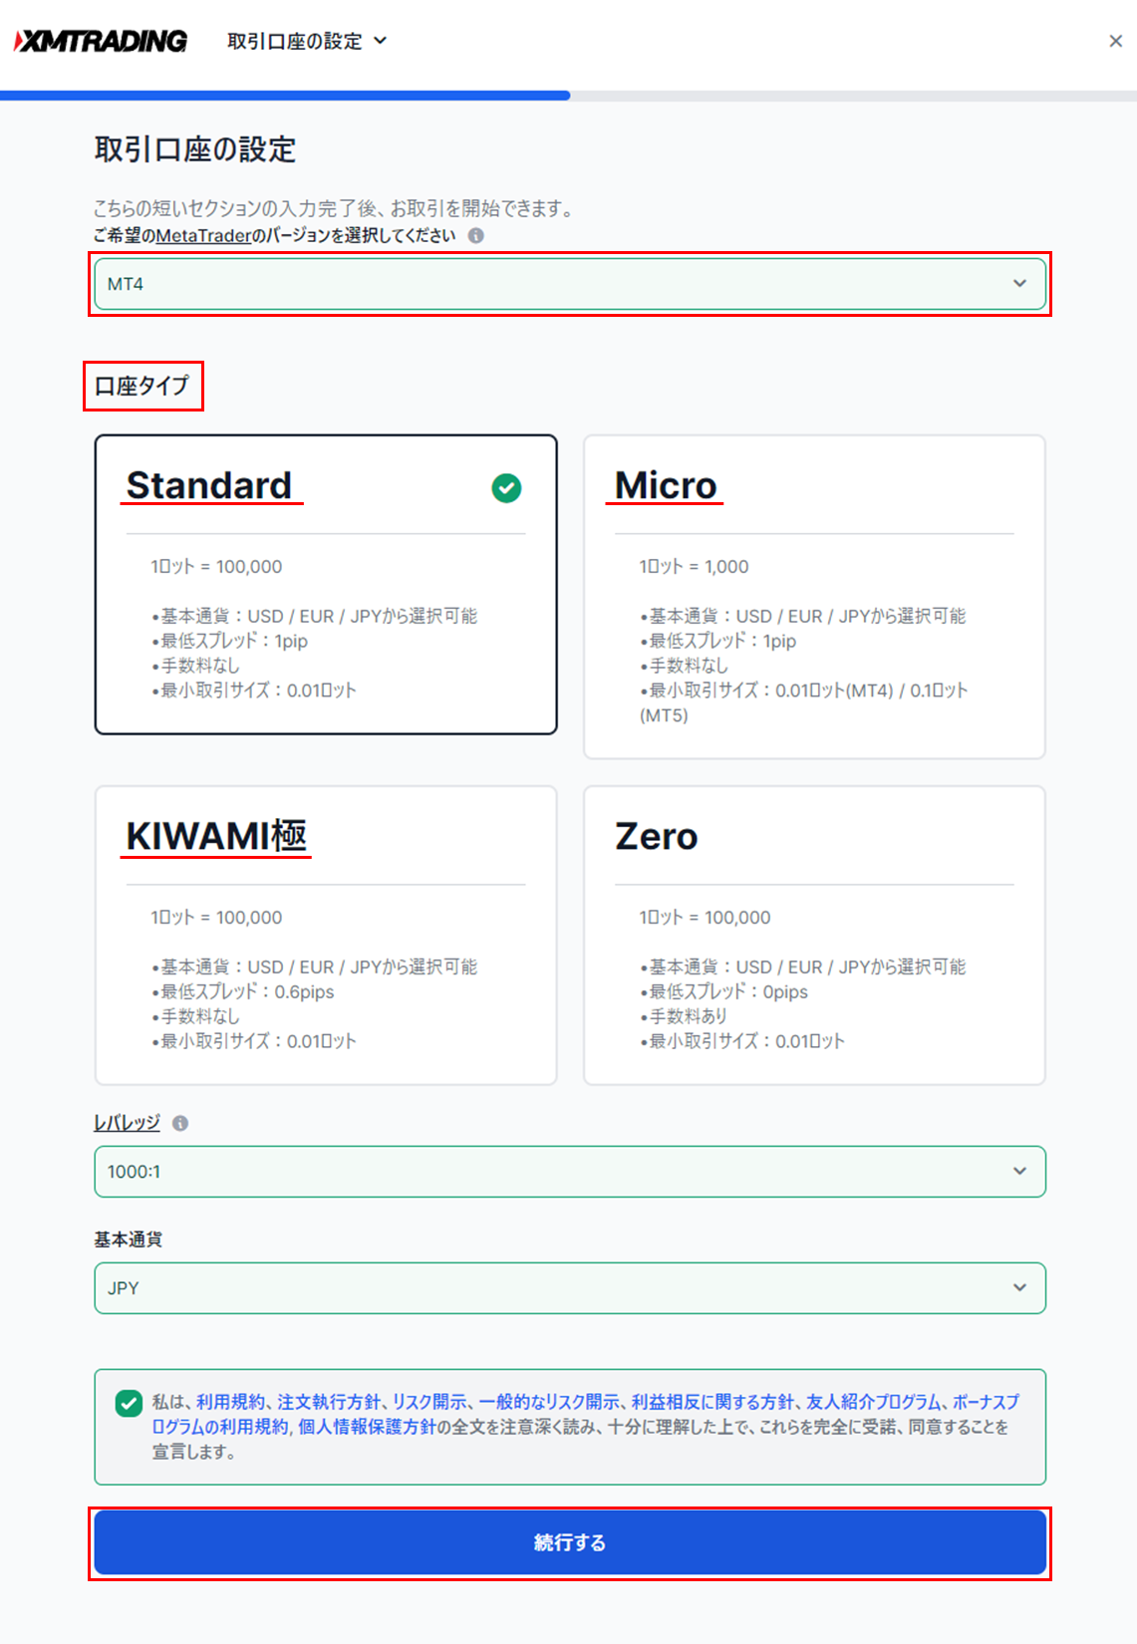
Task: Click the 口座タイプ section label
Action: (x=142, y=386)
